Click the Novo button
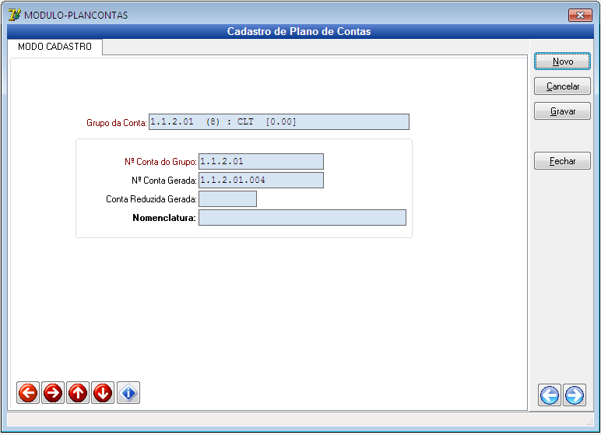This screenshot has width=601, height=435. (x=562, y=61)
